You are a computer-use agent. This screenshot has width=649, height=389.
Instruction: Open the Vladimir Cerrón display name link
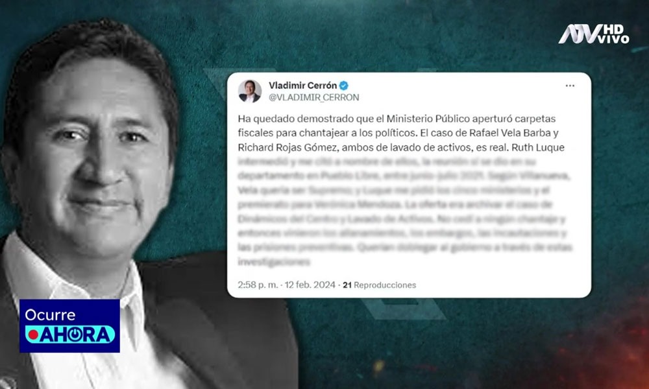(302, 86)
